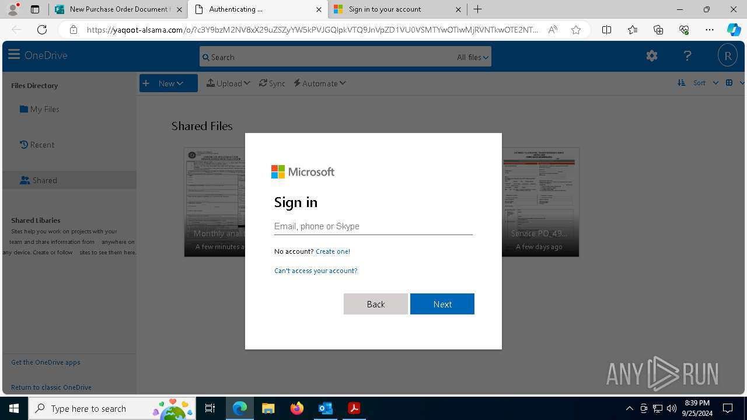
Task: Open a new browser tab with plus
Action: 477,9
